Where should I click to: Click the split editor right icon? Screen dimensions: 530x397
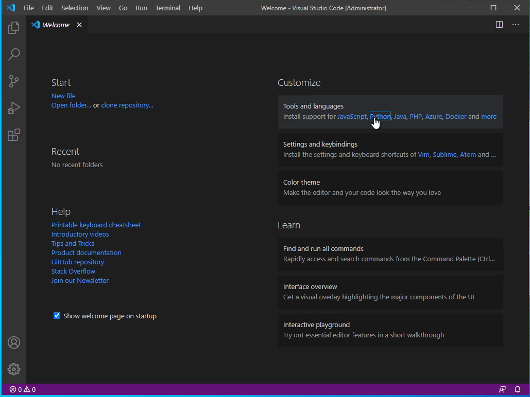coord(499,25)
